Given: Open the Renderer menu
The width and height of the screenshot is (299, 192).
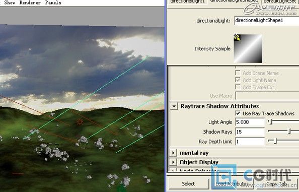Looking at the screenshot, I should pyautogui.click(x=30, y=3).
